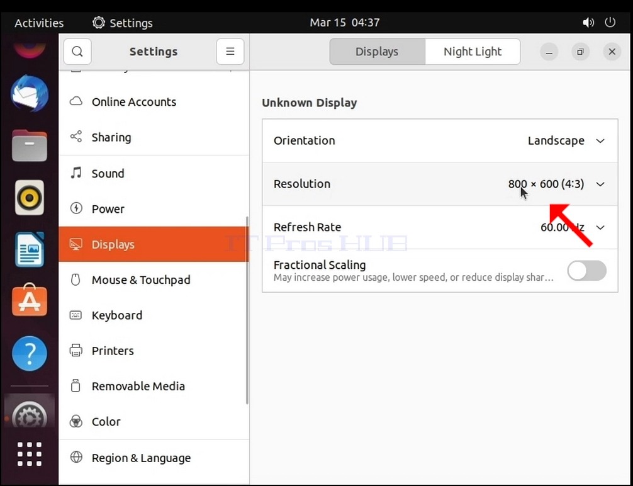Open the Help icon in dock
The height and width of the screenshot is (486, 633).
pyautogui.click(x=30, y=354)
